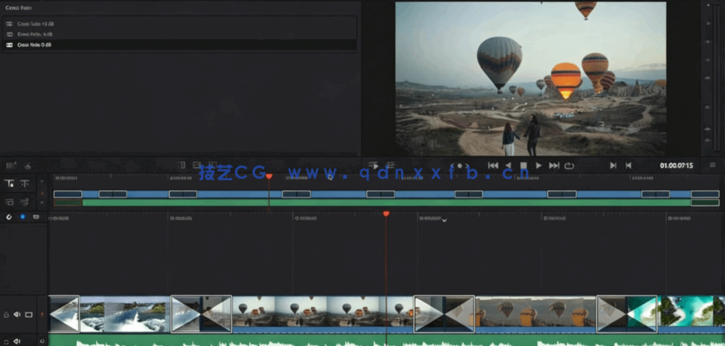Go to next edit point
The height and width of the screenshot is (346, 725).
pos(613,165)
